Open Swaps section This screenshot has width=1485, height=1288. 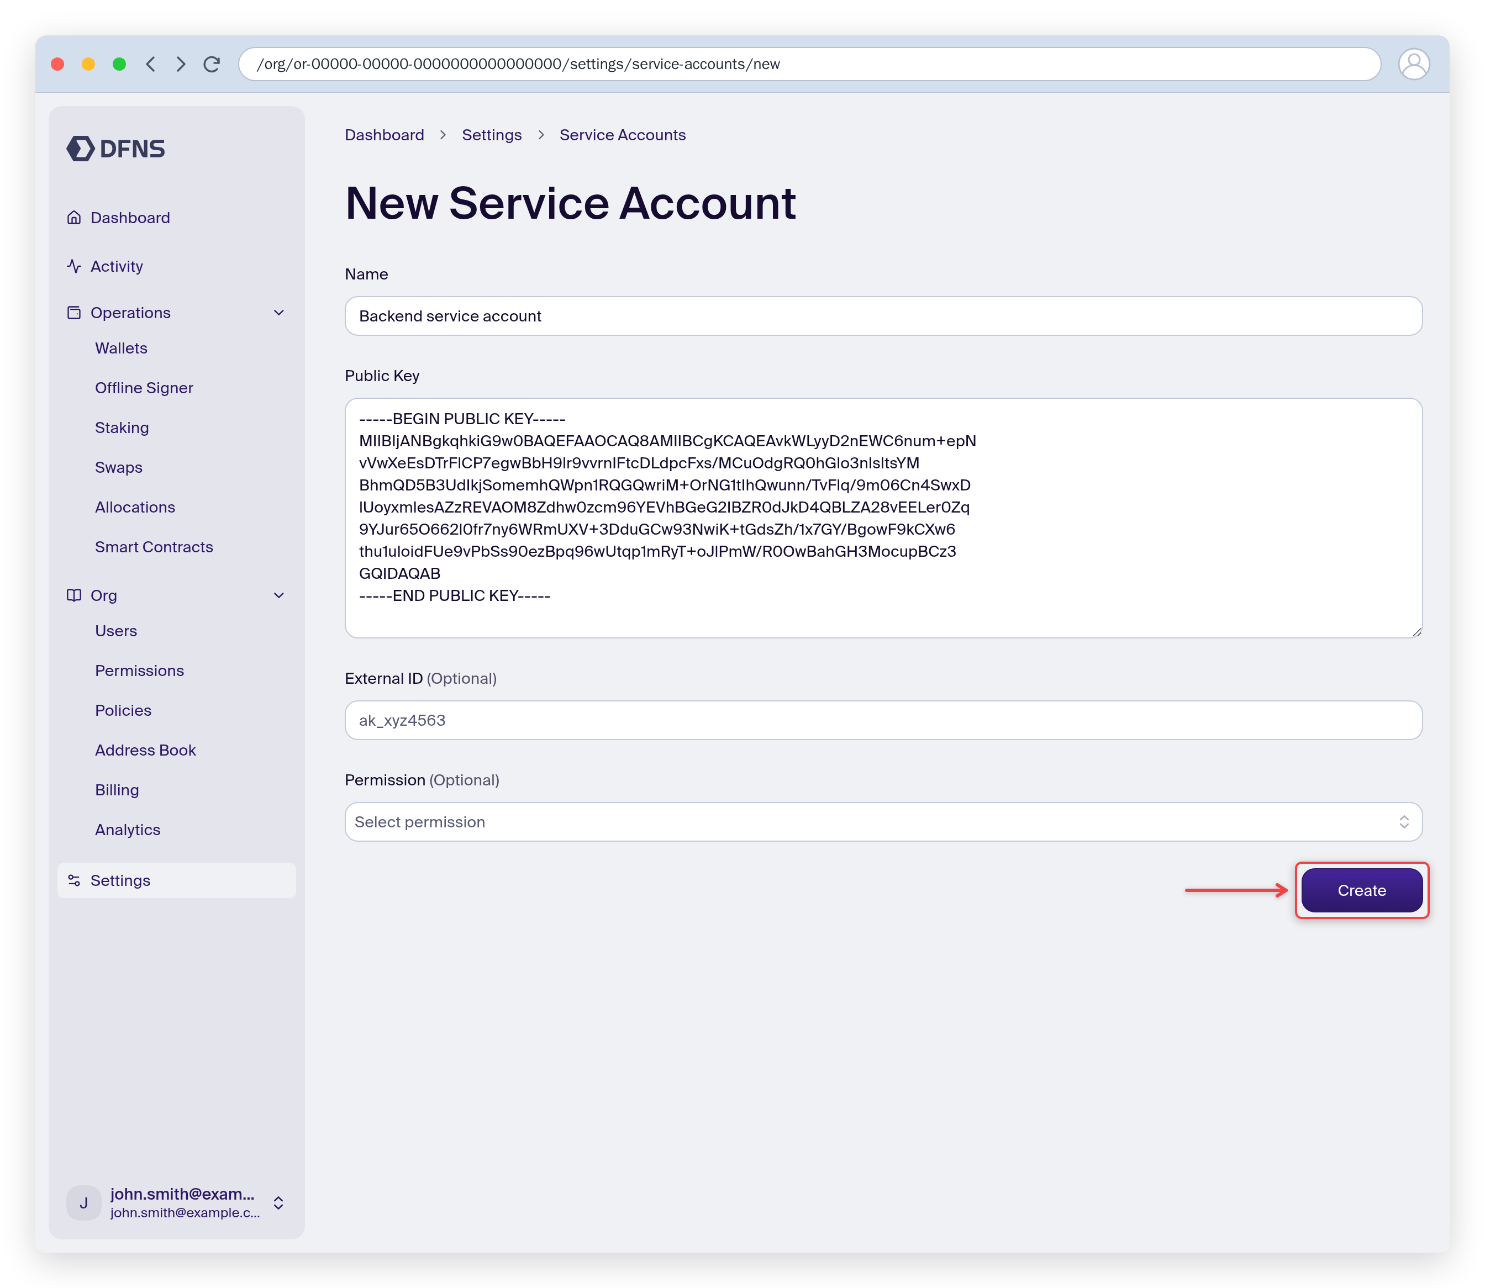[x=119, y=467]
